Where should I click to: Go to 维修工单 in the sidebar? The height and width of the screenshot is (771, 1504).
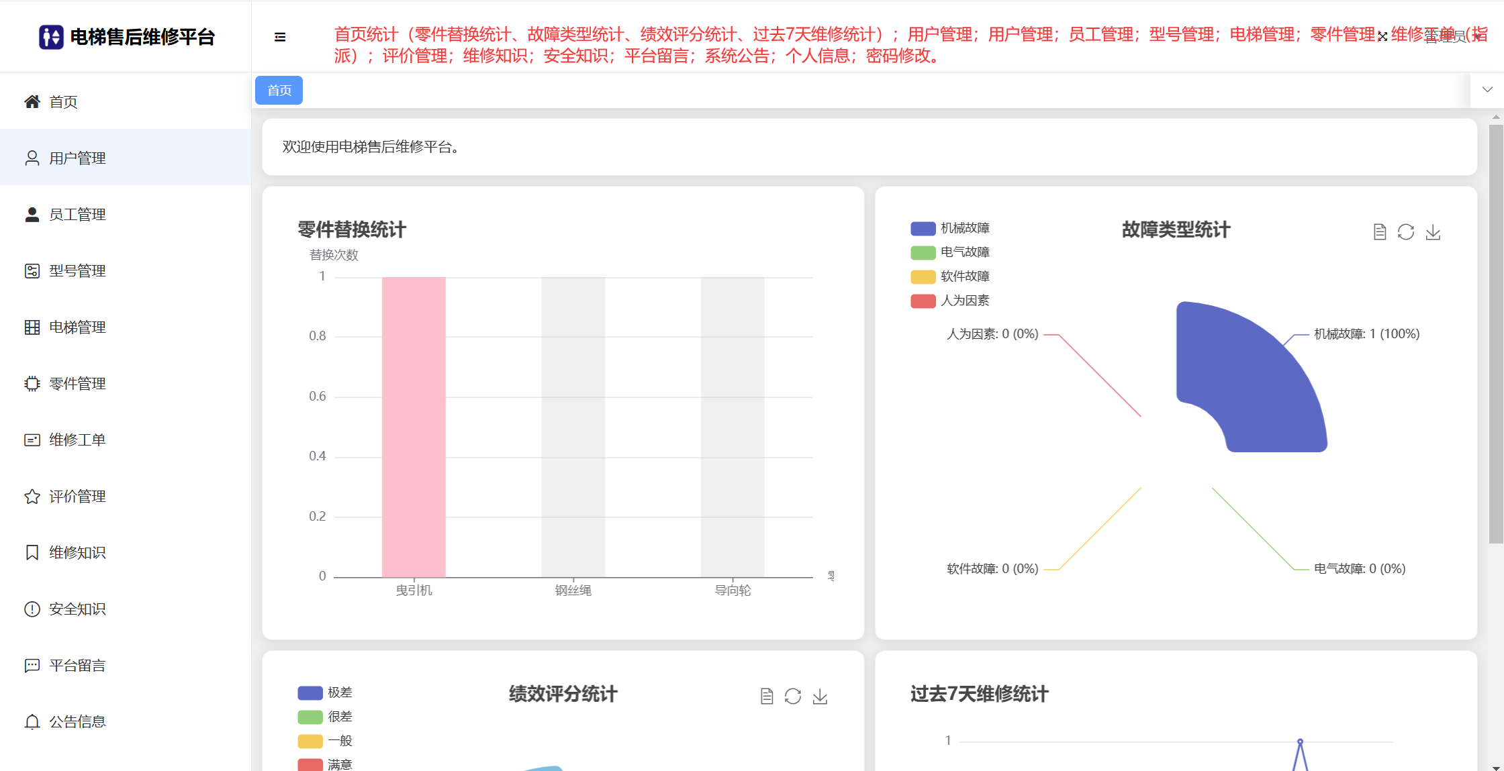[77, 440]
